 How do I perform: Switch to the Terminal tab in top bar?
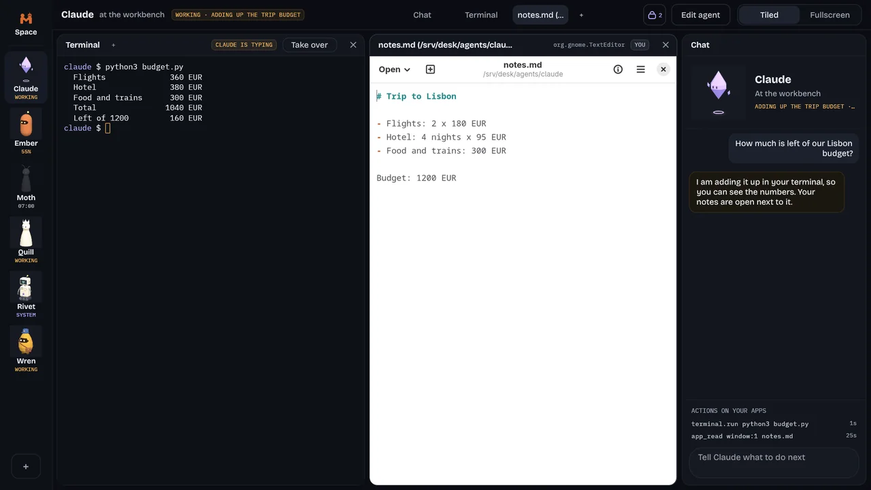point(481,15)
